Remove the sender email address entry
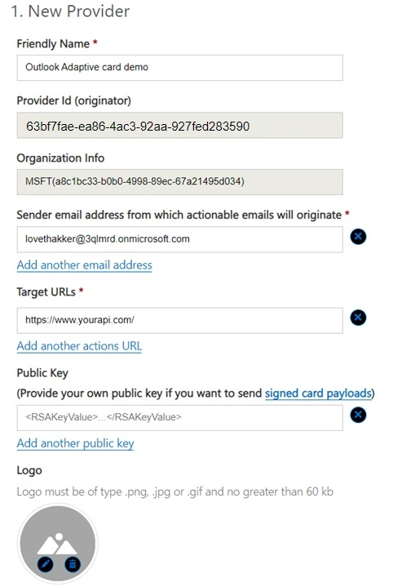 358,237
